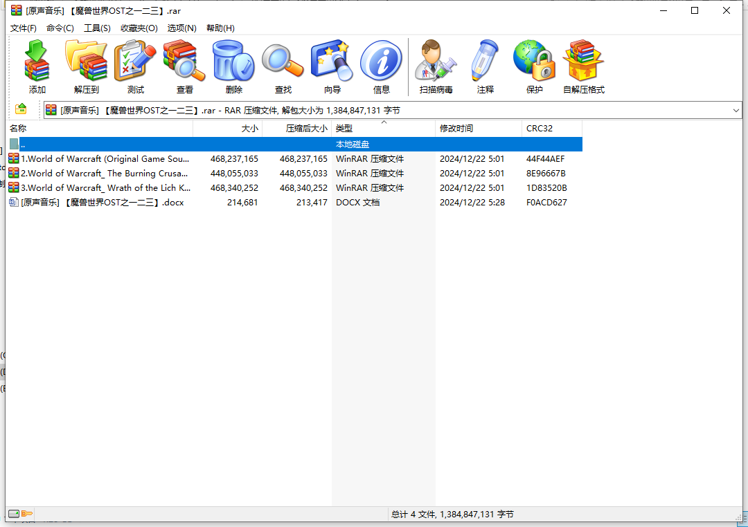748x527 pixels.
Task: Click the Delete (删除) trash icon
Action: coord(234,67)
